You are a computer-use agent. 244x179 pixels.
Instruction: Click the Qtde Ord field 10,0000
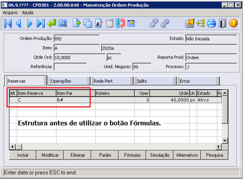click(80, 57)
